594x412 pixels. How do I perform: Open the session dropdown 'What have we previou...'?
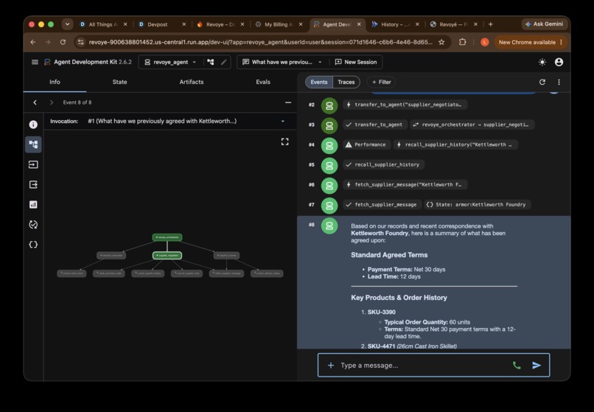click(282, 62)
